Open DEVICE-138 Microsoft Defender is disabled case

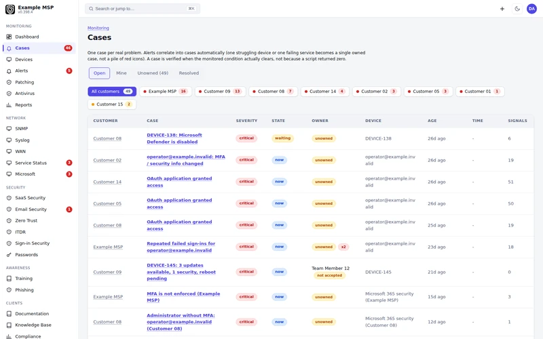click(174, 138)
